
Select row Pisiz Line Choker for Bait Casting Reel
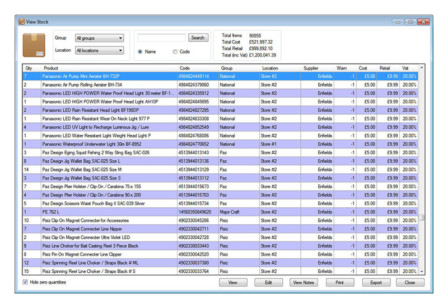click(220, 246)
